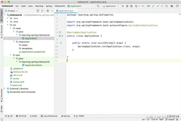Click the green Run button in toolbar
This screenshot has width=181, height=121.
tap(123, 6)
